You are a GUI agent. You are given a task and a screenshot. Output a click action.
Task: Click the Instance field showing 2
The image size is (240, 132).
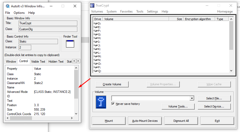(x=25, y=47)
